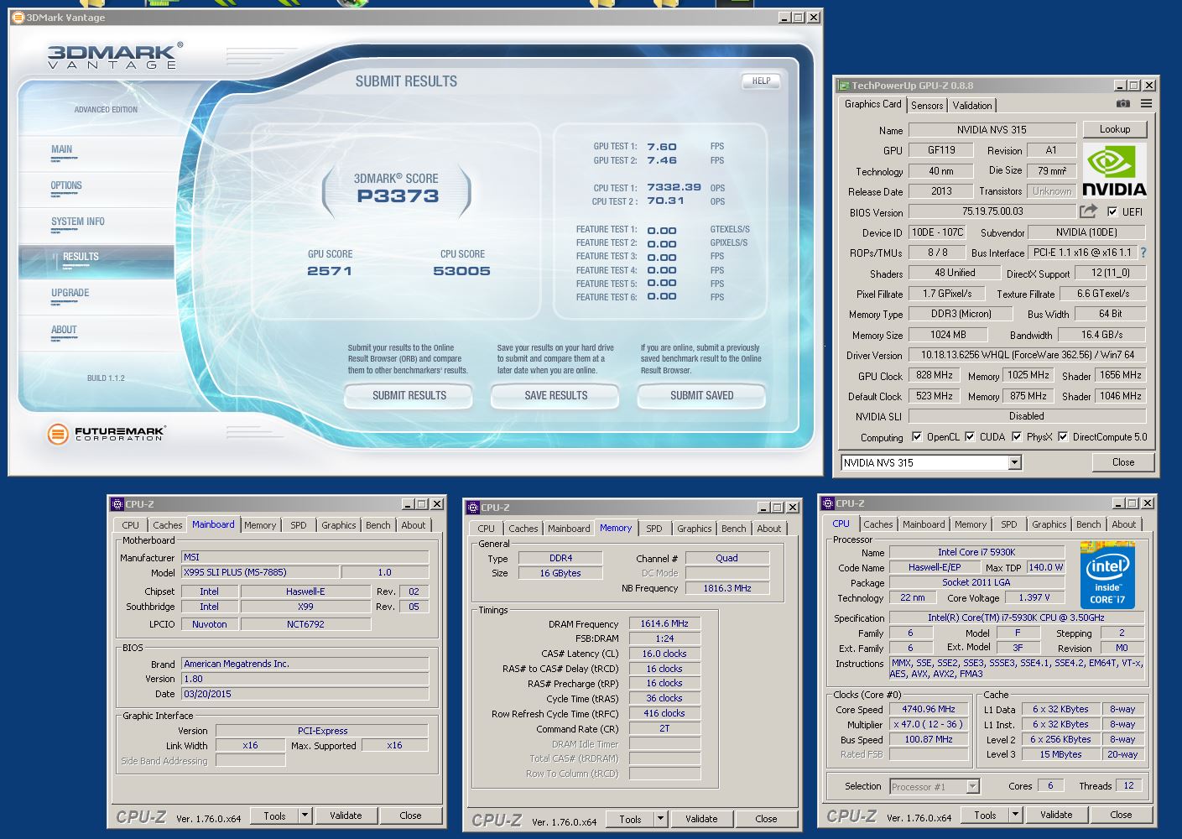Expand Tools arrow in CPU-Z CPU window
Image resolution: width=1182 pixels, height=839 pixels.
(x=1015, y=815)
